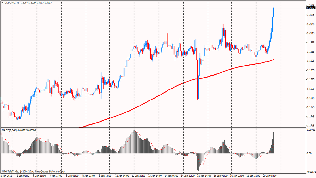The height and width of the screenshot is (178, 316).
Task: Open the USDCAD,H1 chart dropdown arrow
Action: (2, 3)
